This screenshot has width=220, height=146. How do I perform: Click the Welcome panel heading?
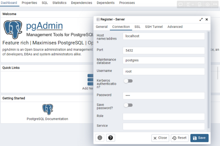coord(9,14)
